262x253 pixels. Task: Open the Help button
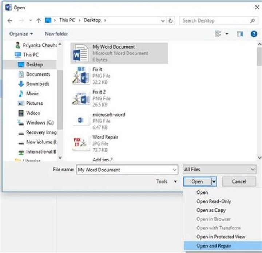point(254,34)
